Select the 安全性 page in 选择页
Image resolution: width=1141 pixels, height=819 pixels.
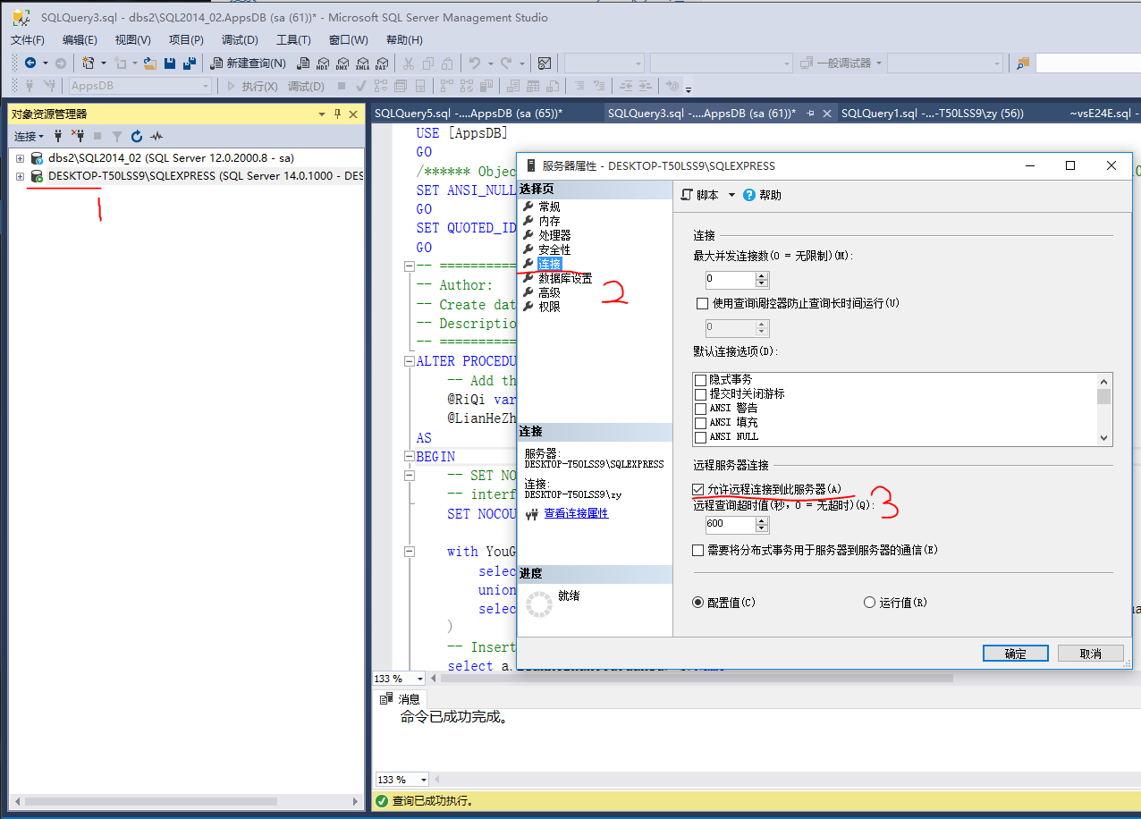click(x=554, y=249)
